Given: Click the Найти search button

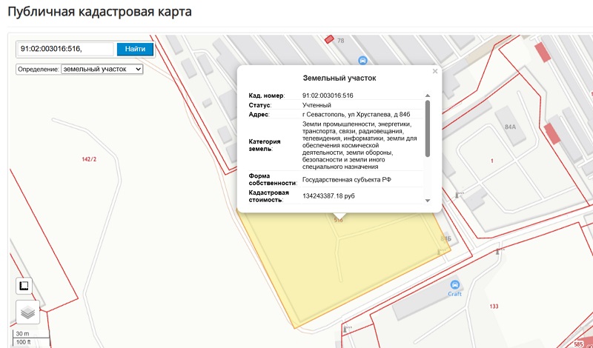Looking at the screenshot, I should (135, 49).
